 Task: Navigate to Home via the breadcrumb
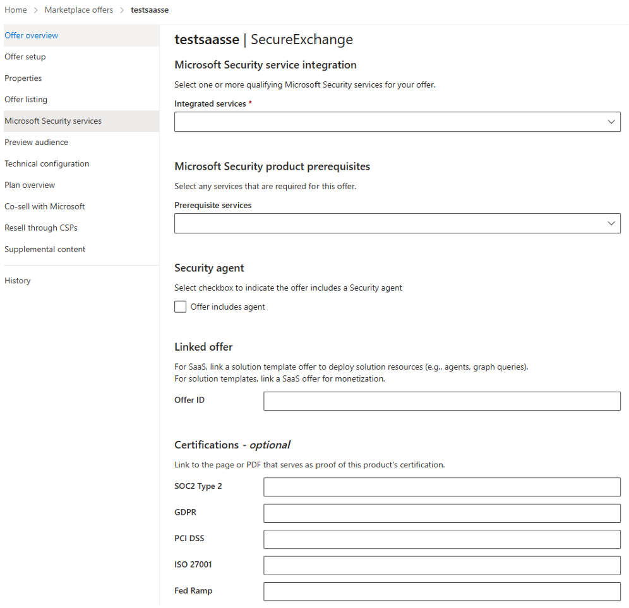click(x=15, y=9)
